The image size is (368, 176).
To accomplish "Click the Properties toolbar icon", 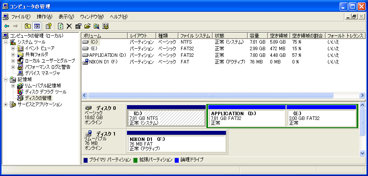I will coord(78,26).
